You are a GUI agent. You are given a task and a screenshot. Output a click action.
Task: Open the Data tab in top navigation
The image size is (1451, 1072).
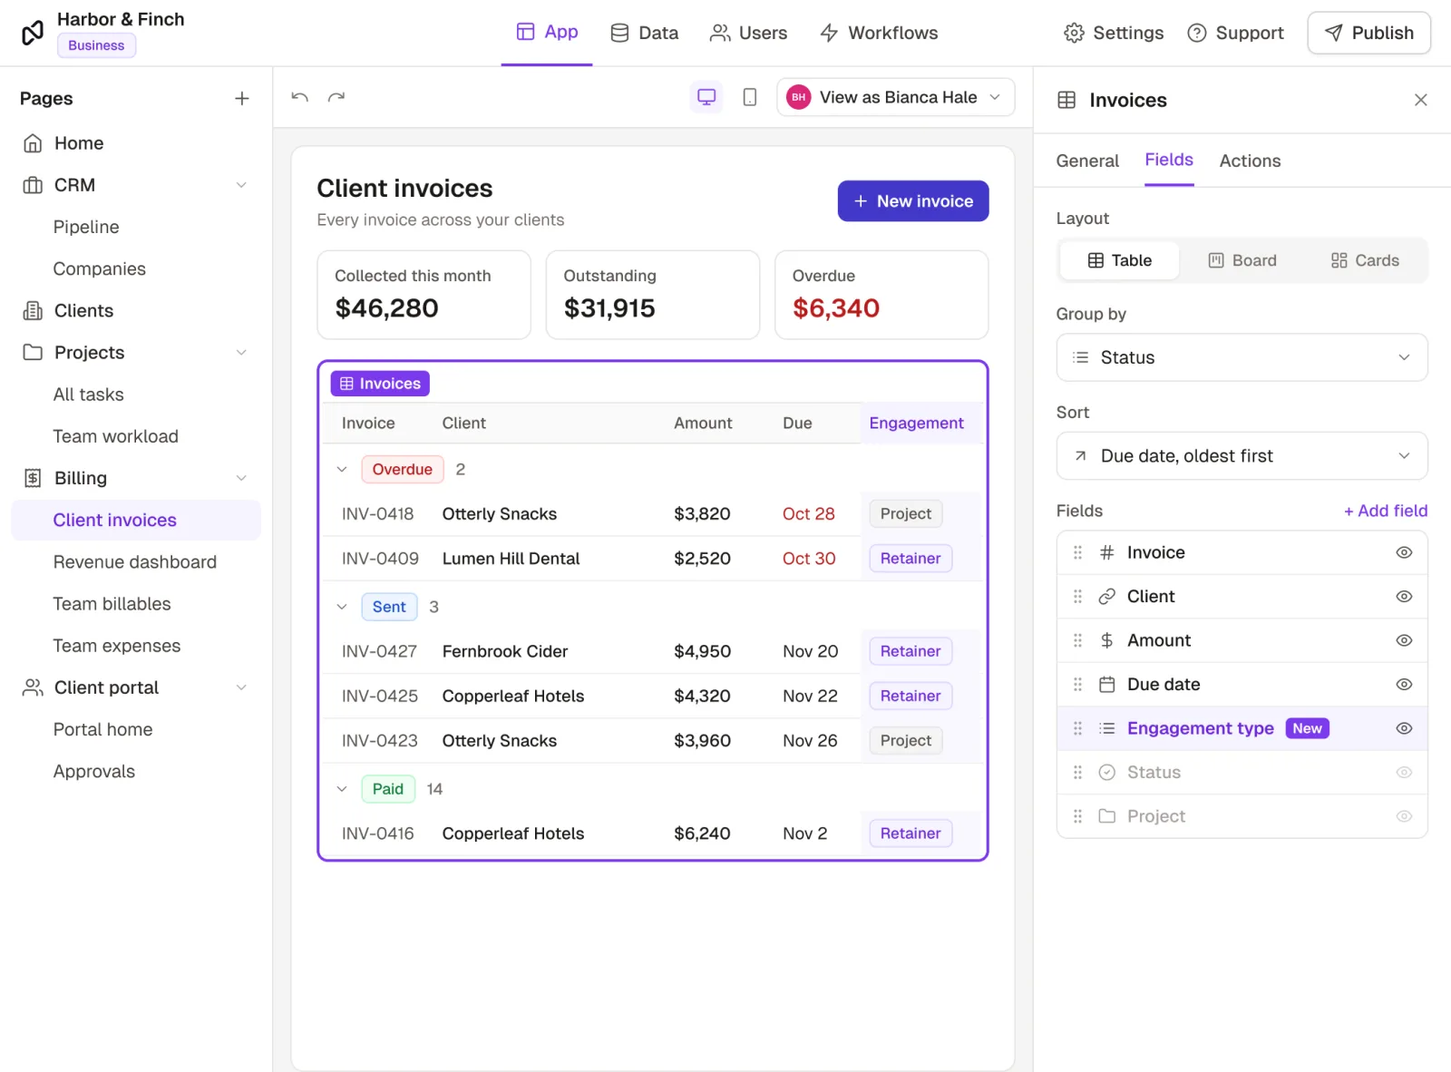coord(645,34)
